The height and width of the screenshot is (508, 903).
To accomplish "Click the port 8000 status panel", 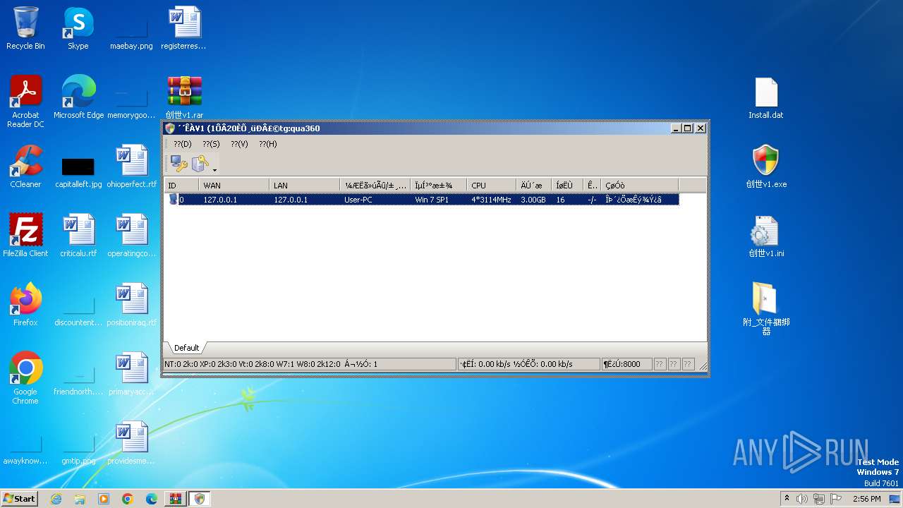I will coord(626,364).
